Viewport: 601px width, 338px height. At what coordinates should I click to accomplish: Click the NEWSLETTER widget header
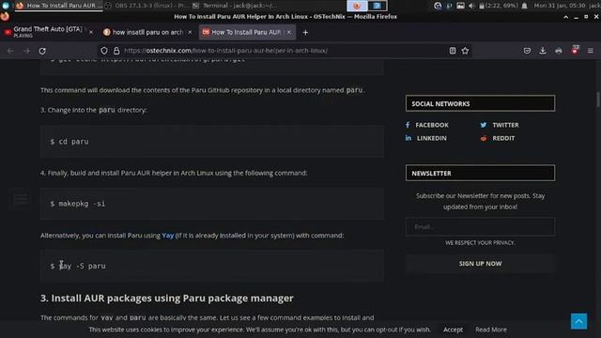[480, 173]
